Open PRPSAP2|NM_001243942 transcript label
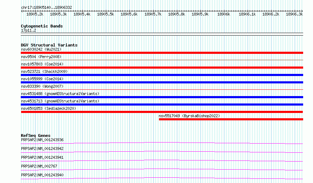This screenshot has width=313, height=183. click(42, 149)
